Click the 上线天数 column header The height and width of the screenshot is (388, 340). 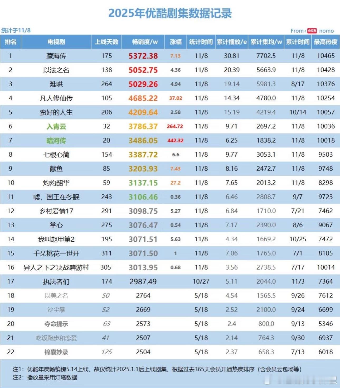pyautogui.click(x=106, y=42)
